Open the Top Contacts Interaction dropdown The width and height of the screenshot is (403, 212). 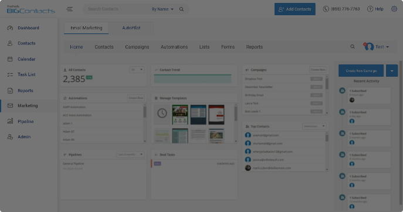click(314, 126)
